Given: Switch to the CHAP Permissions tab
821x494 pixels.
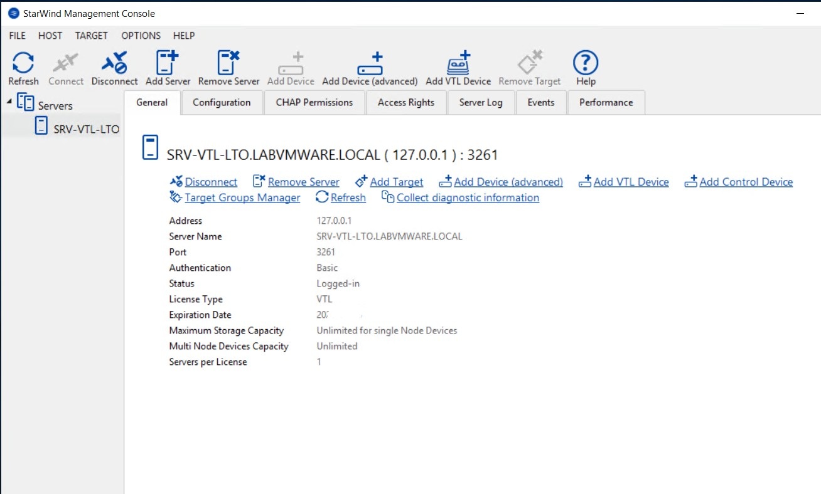Looking at the screenshot, I should pyautogui.click(x=314, y=103).
